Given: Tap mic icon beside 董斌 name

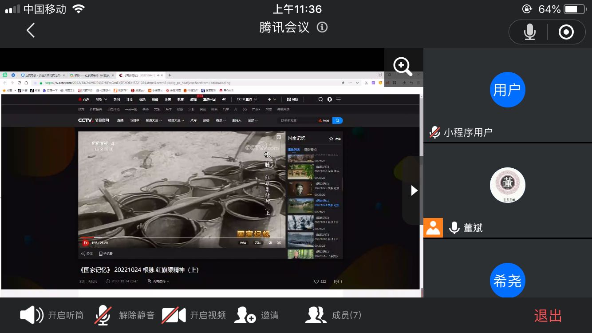Looking at the screenshot, I should coord(454,228).
